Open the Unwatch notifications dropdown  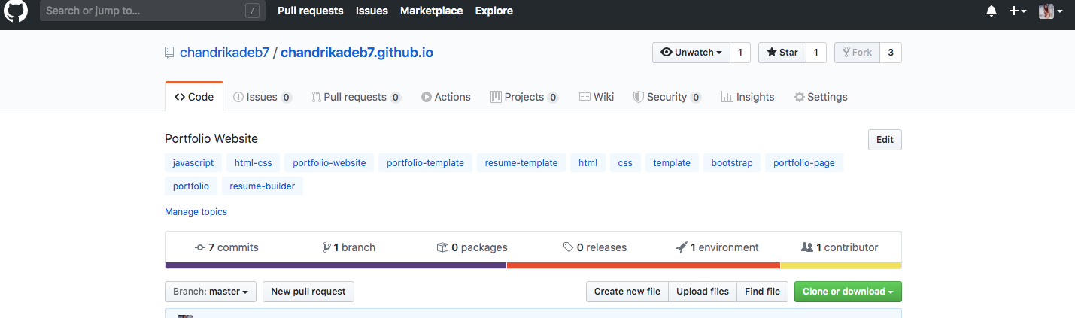tap(691, 53)
